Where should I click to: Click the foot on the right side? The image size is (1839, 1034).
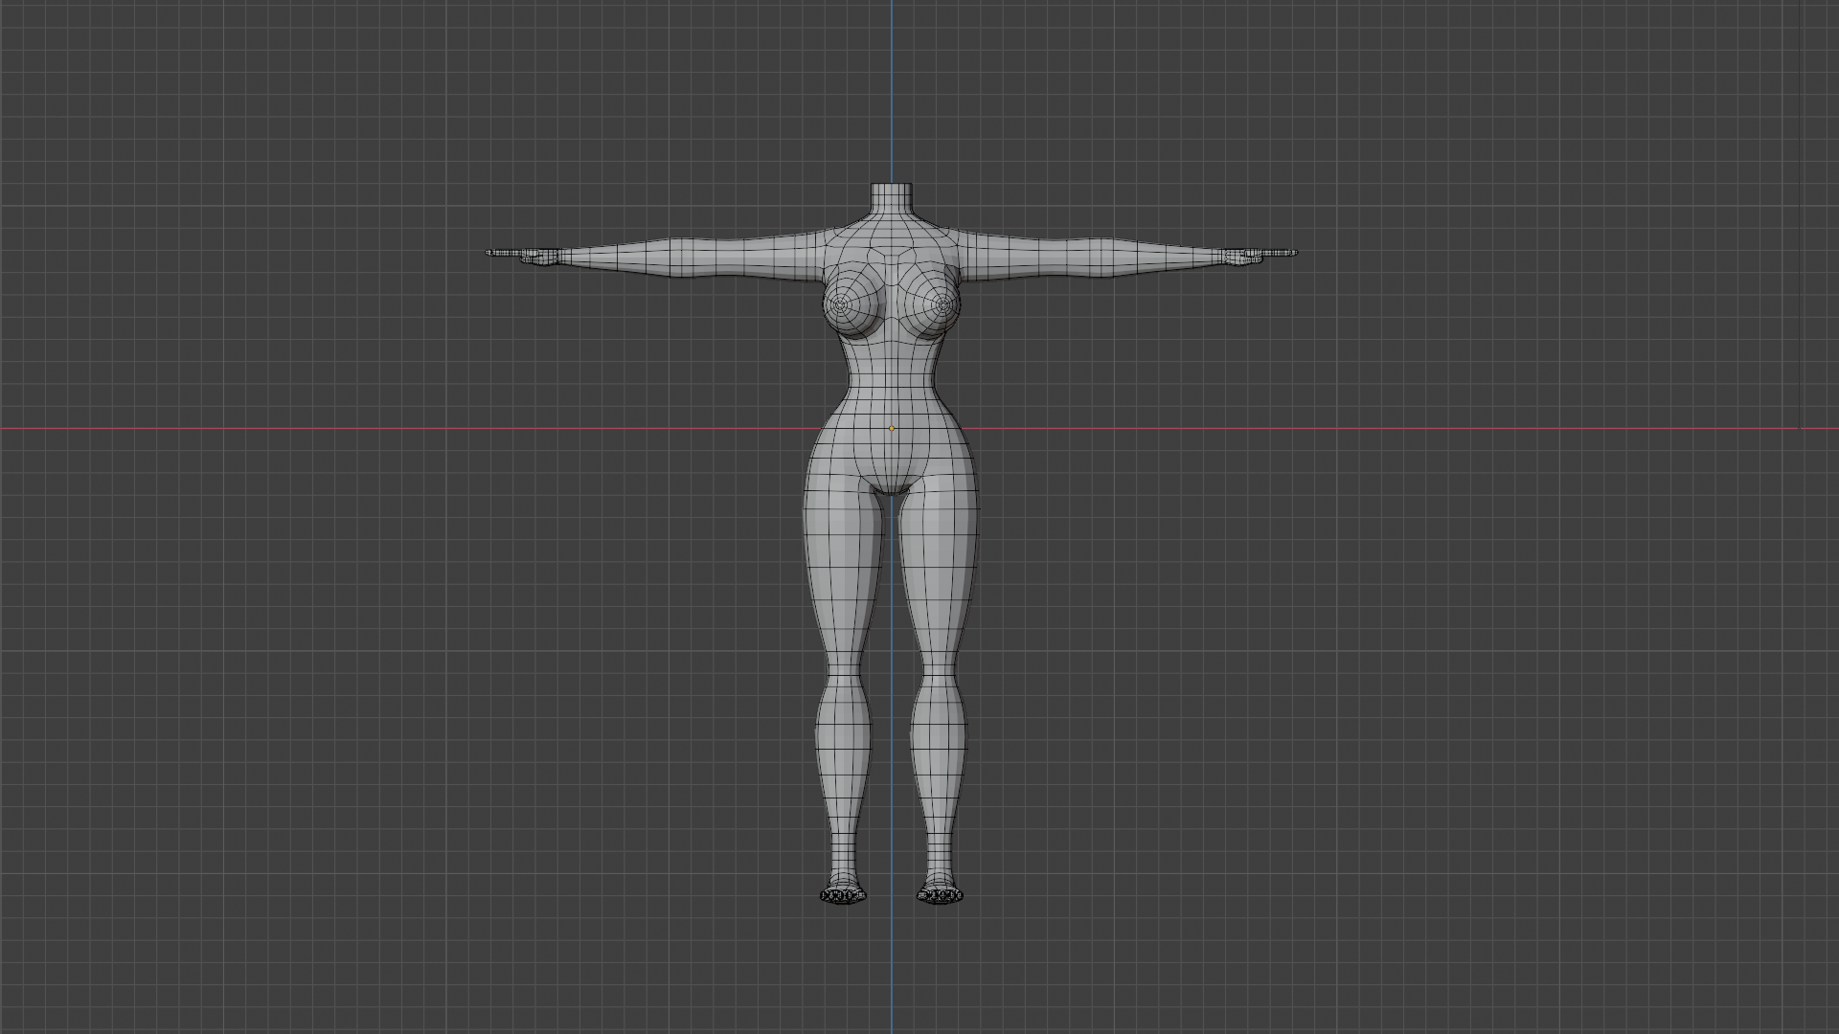pyautogui.click(x=940, y=894)
